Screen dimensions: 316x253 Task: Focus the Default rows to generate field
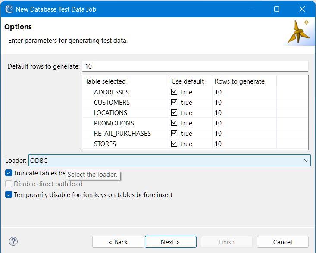tap(195, 66)
